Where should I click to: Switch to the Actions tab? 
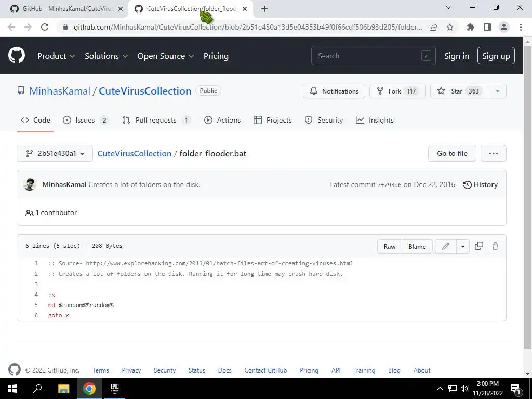coord(222,120)
